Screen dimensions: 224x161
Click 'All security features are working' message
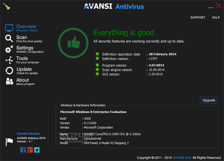(x=139, y=41)
